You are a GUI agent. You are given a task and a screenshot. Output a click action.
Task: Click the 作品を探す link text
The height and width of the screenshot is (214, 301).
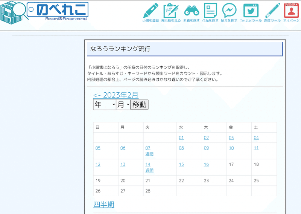(x=210, y=20)
